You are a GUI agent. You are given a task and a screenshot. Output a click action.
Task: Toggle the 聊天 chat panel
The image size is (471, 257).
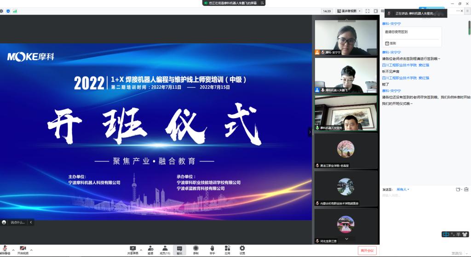tap(179, 249)
